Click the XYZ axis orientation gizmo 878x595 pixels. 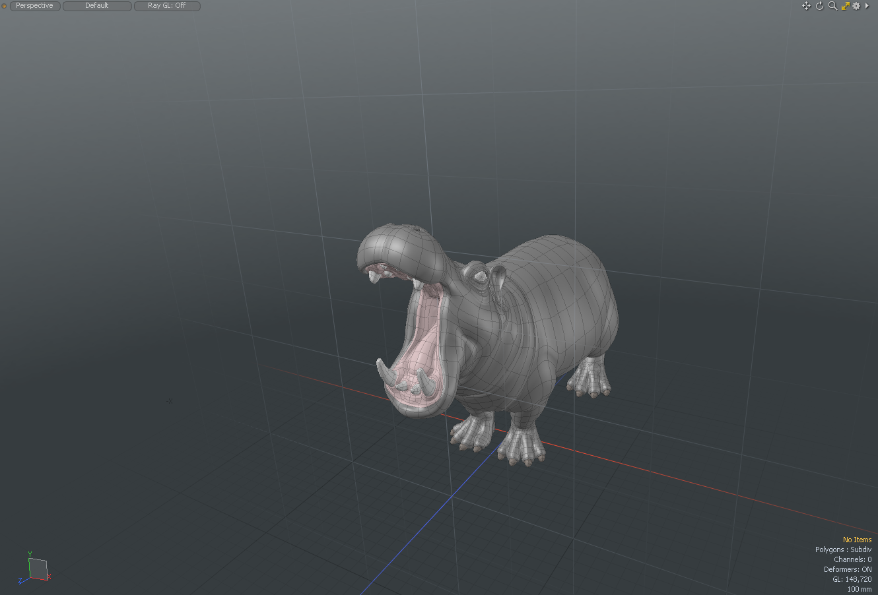[x=37, y=569]
